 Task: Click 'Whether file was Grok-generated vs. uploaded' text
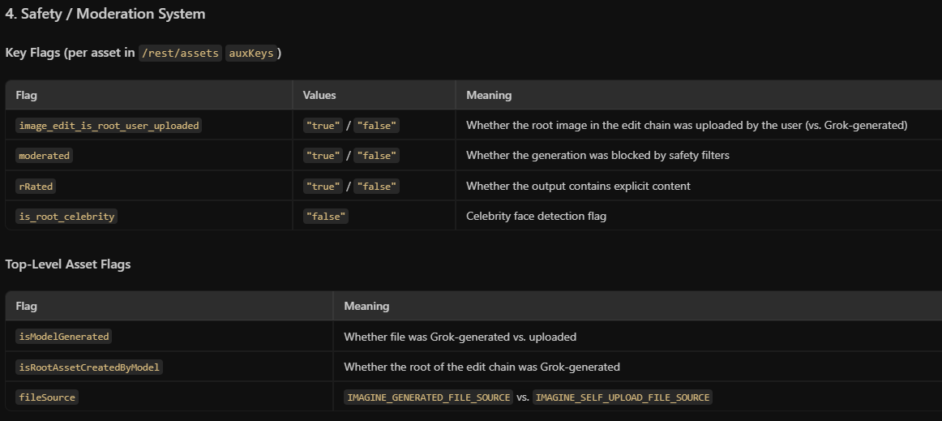(x=460, y=337)
